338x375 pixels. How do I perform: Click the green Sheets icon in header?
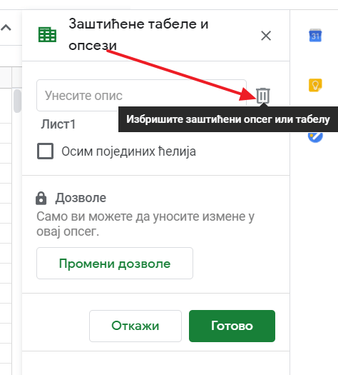click(x=47, y=35)
